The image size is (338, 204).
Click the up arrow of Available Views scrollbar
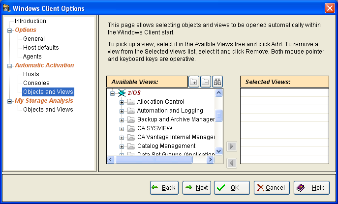pos(218,93)
